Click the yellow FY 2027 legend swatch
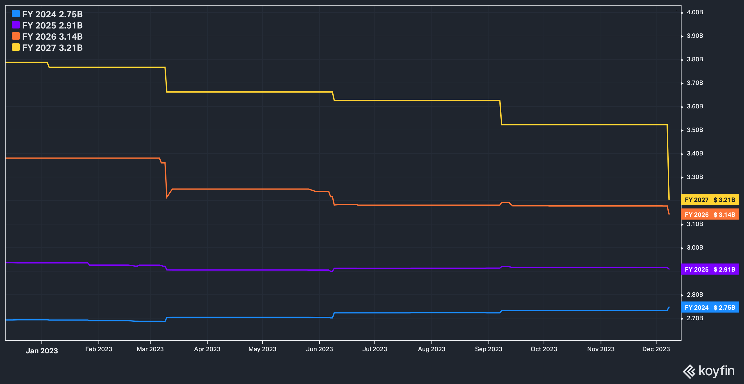The height and width of the screenshot is (384, 744). tap(16, 47)
